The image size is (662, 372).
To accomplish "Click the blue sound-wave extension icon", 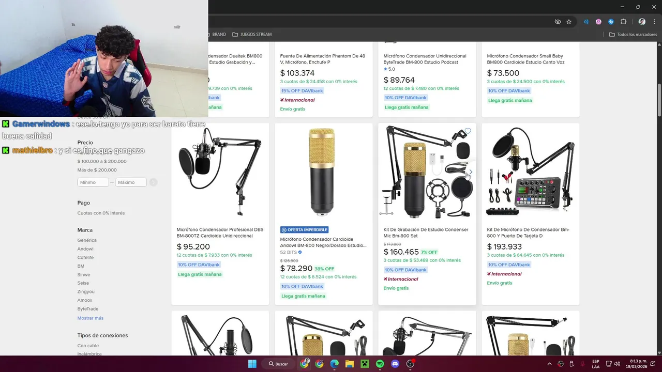I will click(586, 22).
